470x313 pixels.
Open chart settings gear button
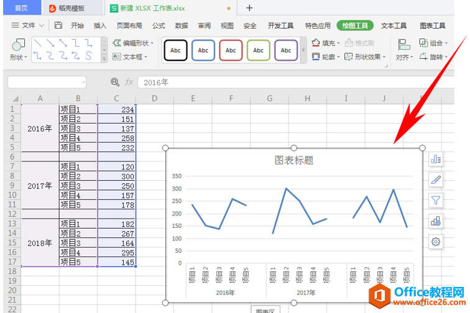[x=436, y=242]
